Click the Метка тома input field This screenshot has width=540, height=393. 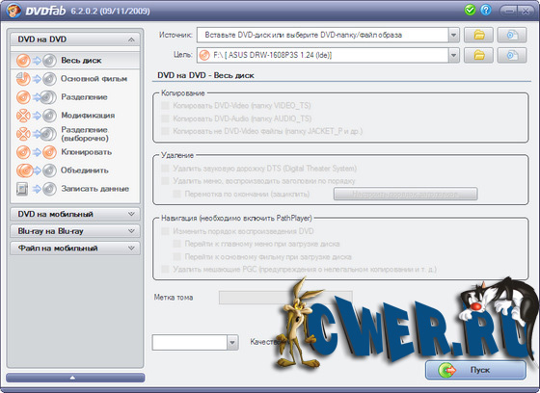(x=285, y=298)
